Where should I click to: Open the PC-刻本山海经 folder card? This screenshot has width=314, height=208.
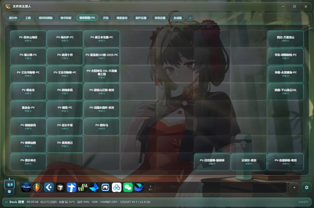click(28, 39)
